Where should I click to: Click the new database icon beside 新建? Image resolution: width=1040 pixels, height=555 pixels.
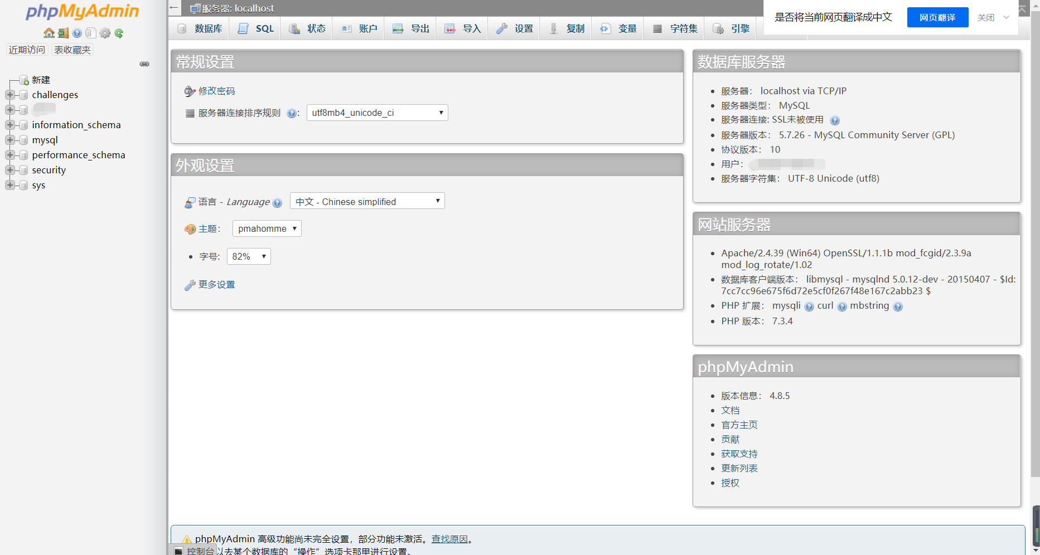[24, 80]
